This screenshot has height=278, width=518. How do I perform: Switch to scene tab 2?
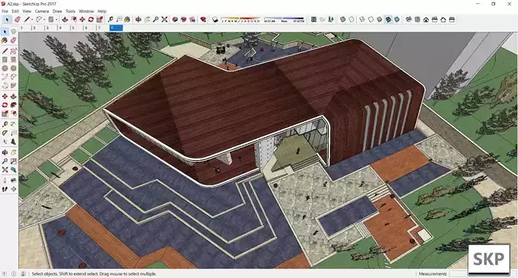pyautogui.click(x=38, y=28)
